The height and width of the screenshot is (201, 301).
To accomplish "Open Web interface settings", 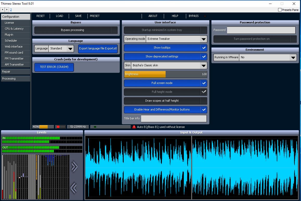I will [16, 46].
